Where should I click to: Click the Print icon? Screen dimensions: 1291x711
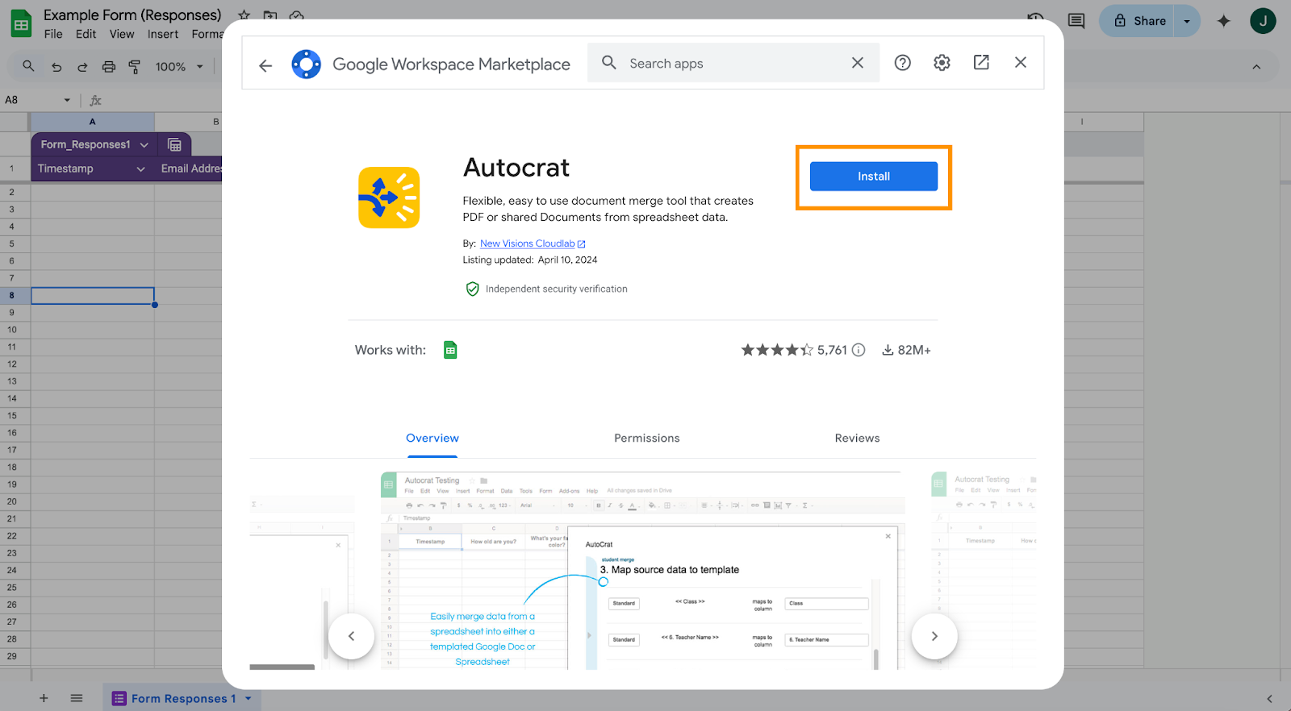pyautogui.click(x=109, y=67)
